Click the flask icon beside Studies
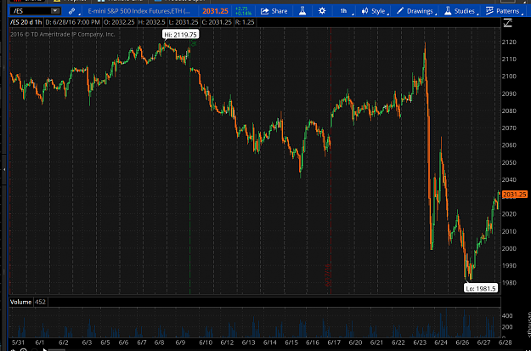The image size is (531, 351). pyautogui.click(x=448, y=11)
